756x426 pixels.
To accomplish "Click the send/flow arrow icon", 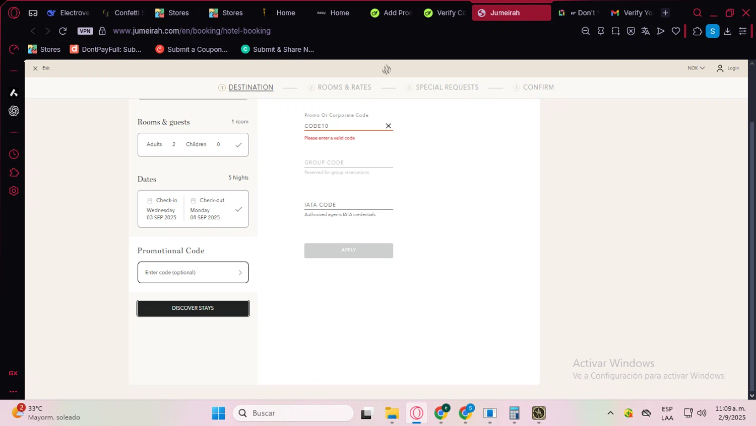I will pos(661,31).
